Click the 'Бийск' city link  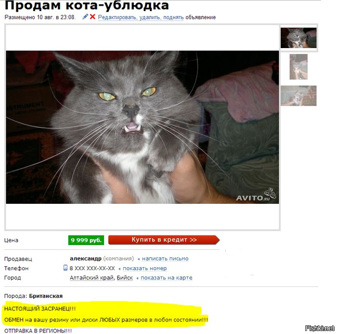pos(125,278)
